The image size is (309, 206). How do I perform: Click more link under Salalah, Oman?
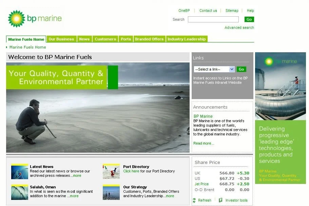coord(74,196)
